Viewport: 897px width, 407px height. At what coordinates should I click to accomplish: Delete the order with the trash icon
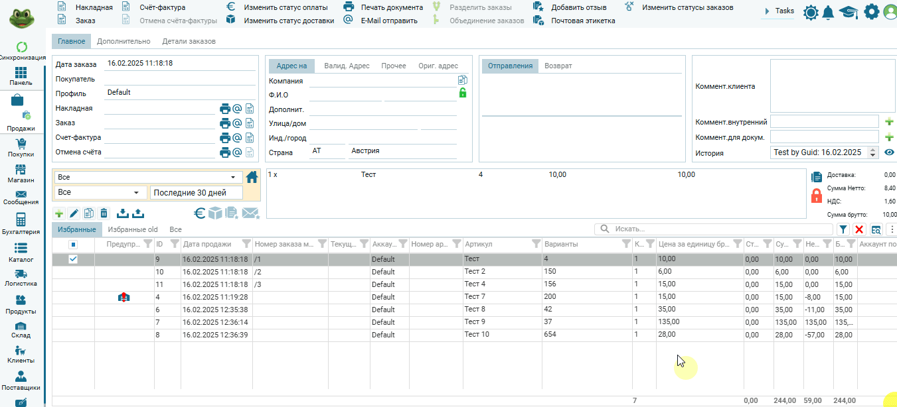pos(104,213)
